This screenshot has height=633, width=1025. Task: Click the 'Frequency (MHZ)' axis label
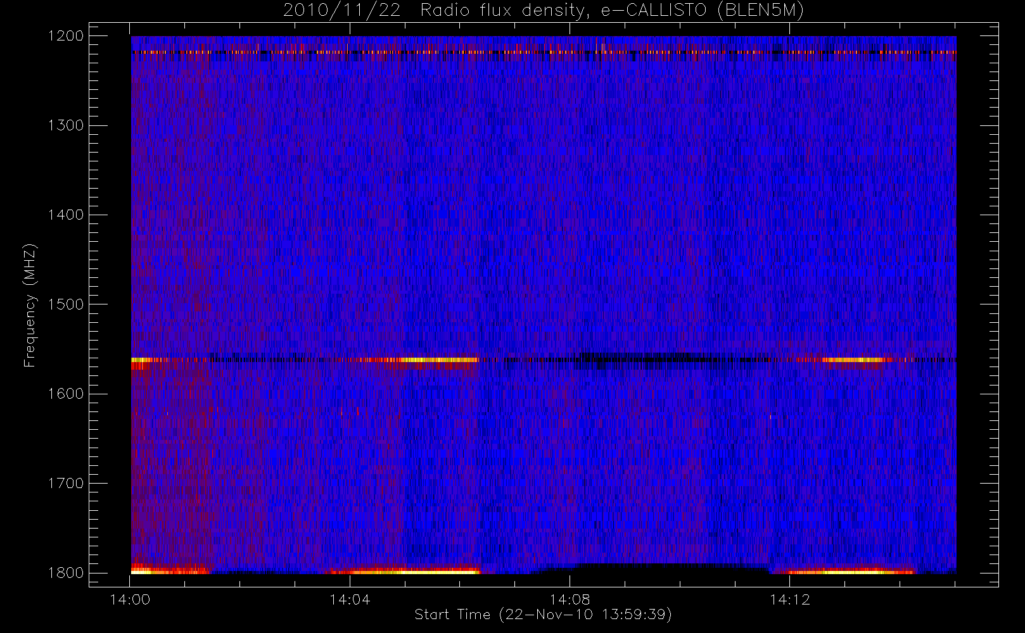29,305
